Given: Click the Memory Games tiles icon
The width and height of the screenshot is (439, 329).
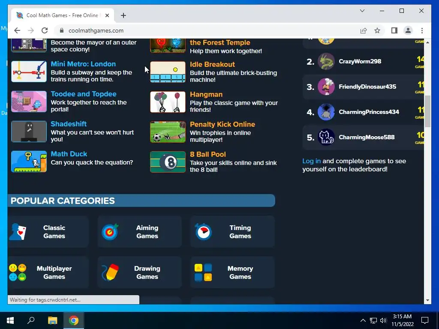Looking at the screenshot, I should click(x=203, y=272).
